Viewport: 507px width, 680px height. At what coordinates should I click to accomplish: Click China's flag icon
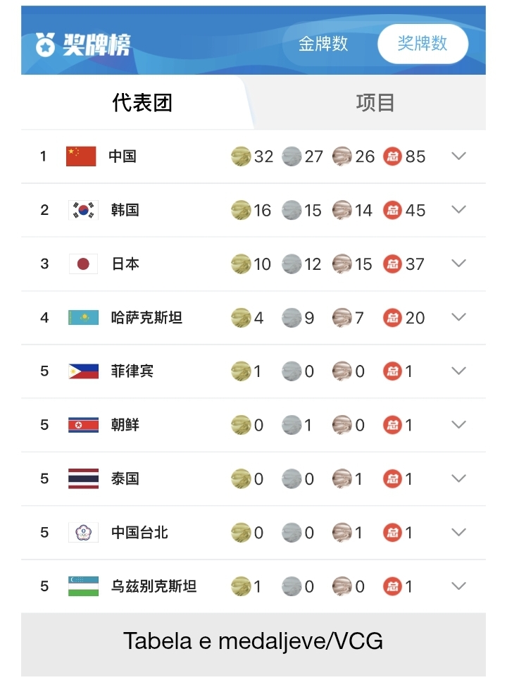[81, 156]
